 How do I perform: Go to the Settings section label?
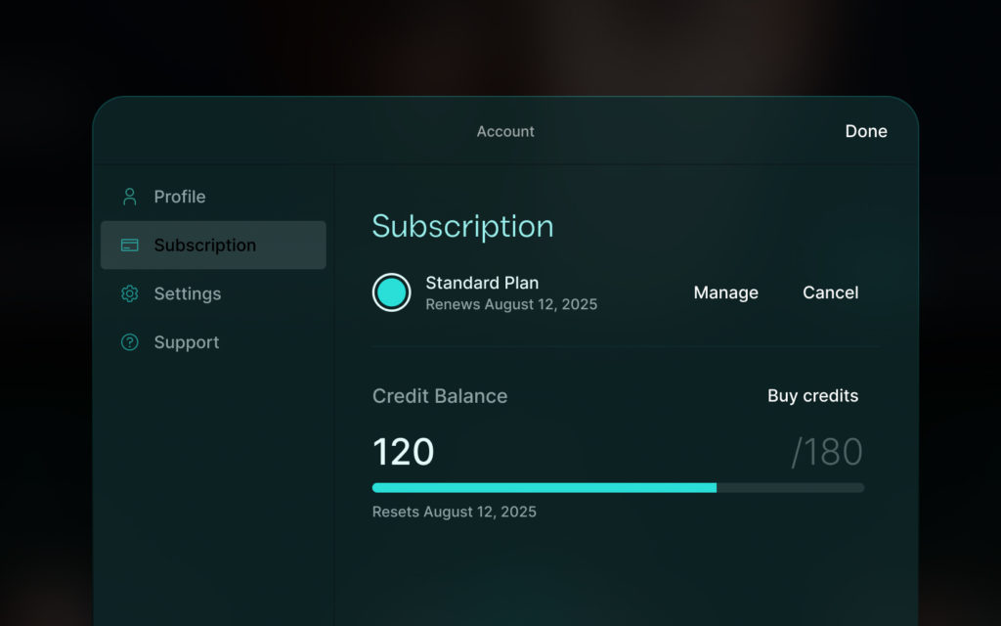[x=188, y=293]
